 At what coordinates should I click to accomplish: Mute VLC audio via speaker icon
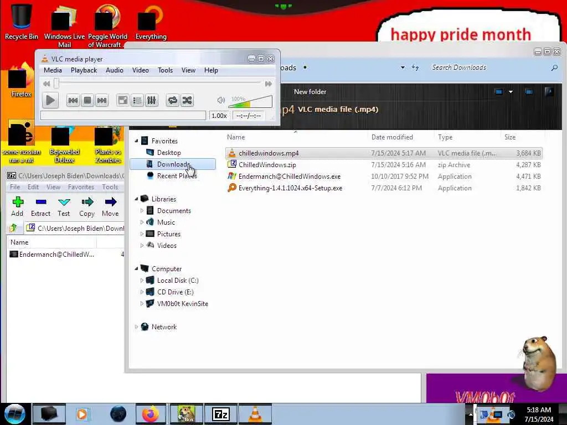coord(221,100)
